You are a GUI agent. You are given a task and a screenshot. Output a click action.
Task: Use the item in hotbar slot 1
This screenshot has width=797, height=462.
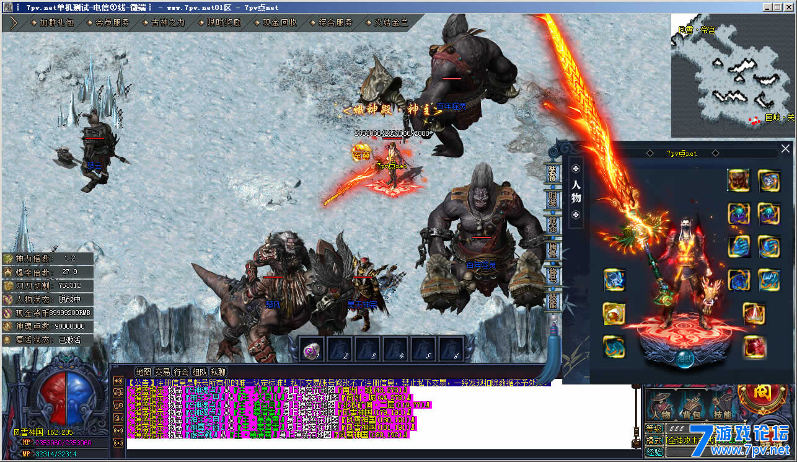coord(311,349)
